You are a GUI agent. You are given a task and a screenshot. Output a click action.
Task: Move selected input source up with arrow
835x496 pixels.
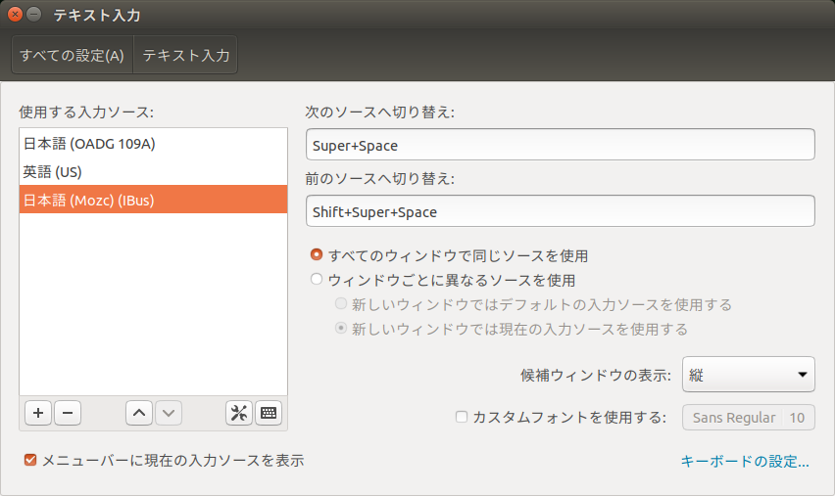coord(139,413)
